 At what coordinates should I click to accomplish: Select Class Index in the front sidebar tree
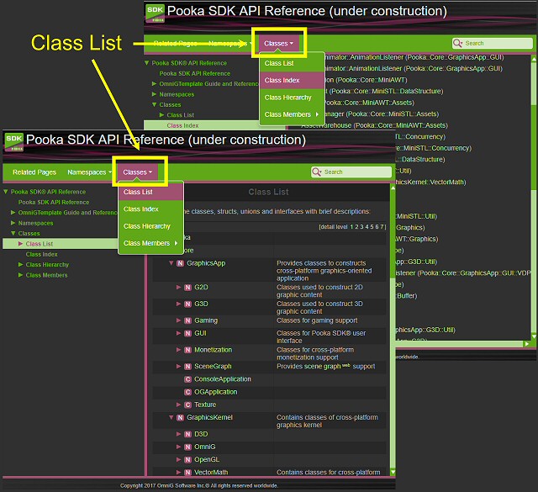point(41,254)
